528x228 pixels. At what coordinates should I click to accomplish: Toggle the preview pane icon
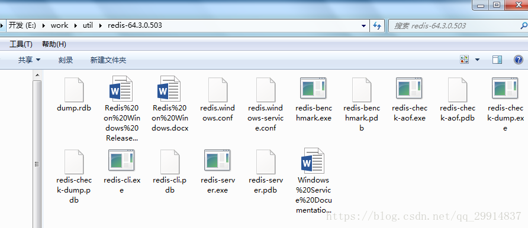497,60
